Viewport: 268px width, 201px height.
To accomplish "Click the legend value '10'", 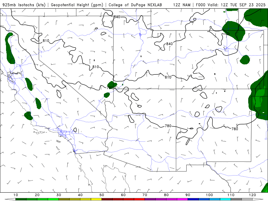I will (x=15, y=195).
